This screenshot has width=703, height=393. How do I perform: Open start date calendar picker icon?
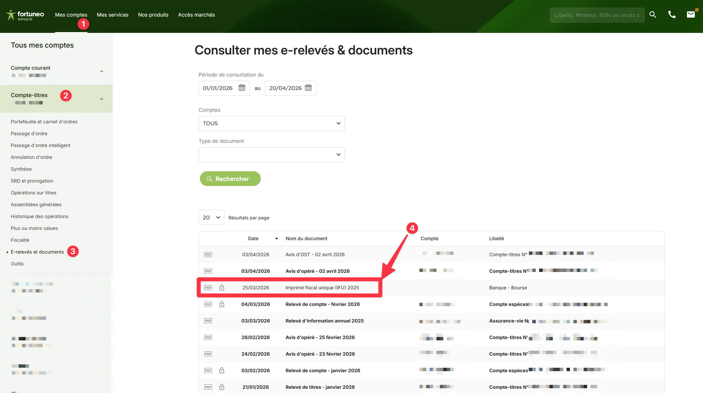coord(242,88)
